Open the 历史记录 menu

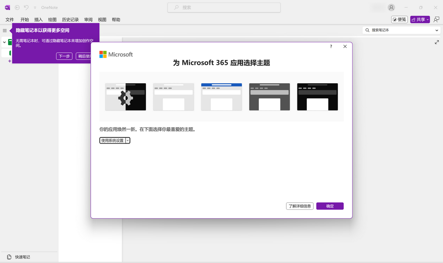tap(70, 19)
